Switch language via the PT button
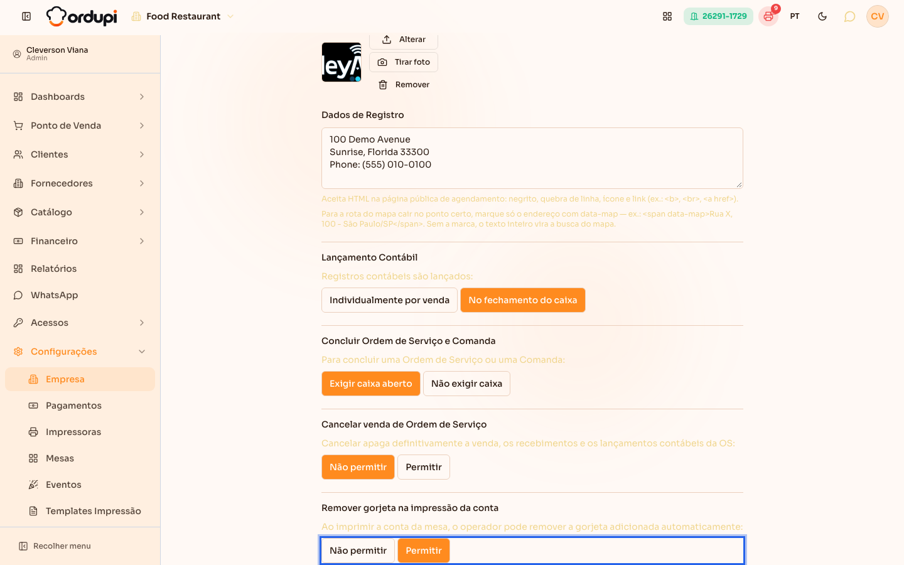The width and height of the screenshot is (904, 565). click(795, 16)
